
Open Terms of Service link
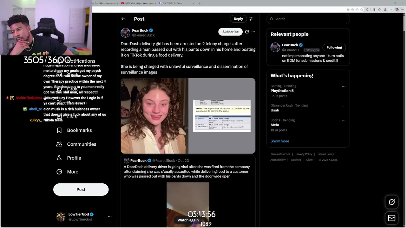click(x=280, y=154)
